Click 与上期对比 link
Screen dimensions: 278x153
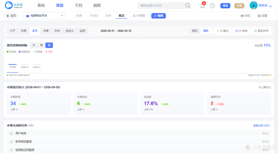coord(265,87)
